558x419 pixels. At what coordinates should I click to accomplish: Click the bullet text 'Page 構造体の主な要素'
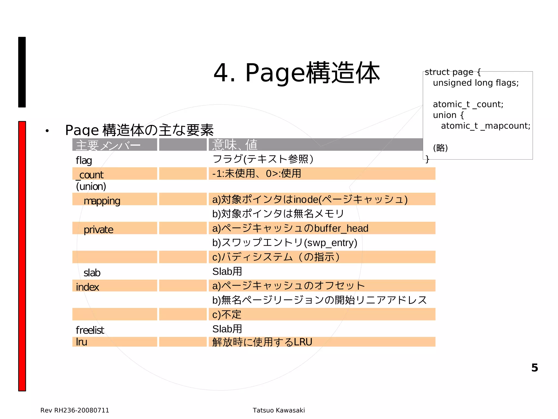pyautogui.click(x=139, y=130)
